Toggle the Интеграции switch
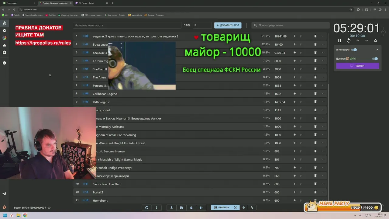The width and height of the screenshot is (389, 219). pos(354,50)
